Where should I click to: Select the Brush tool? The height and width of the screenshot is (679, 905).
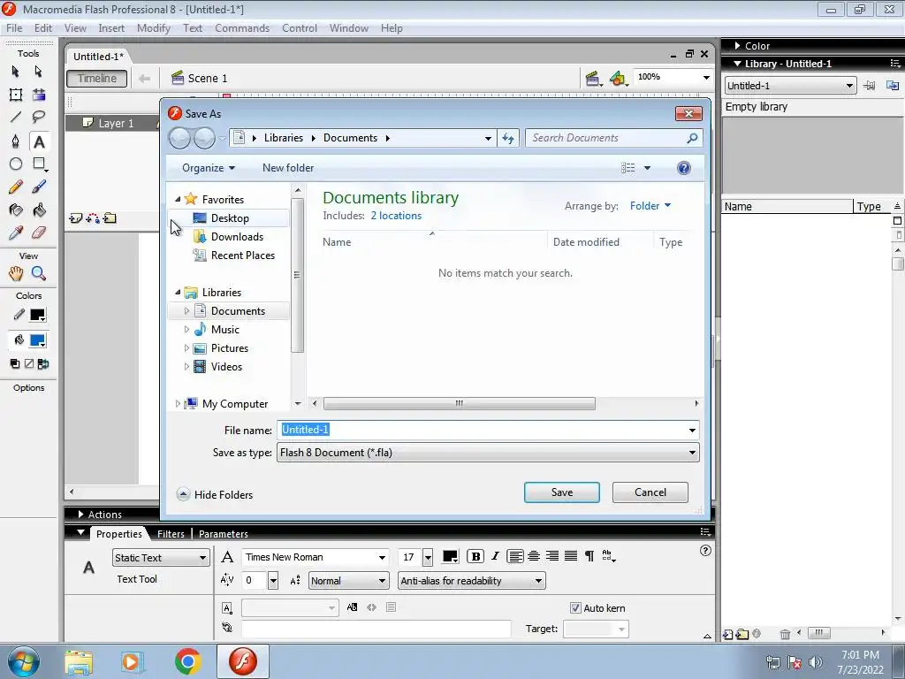tap(39, 187)
